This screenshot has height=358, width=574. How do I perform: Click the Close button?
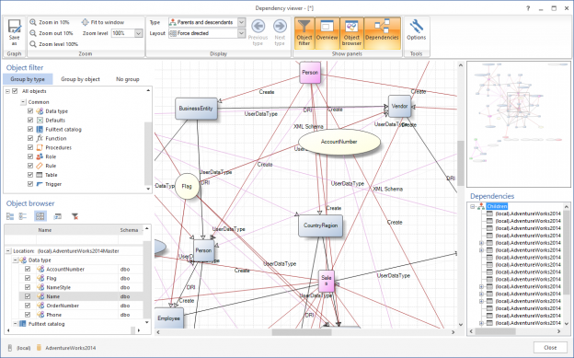tap(550, 347)
